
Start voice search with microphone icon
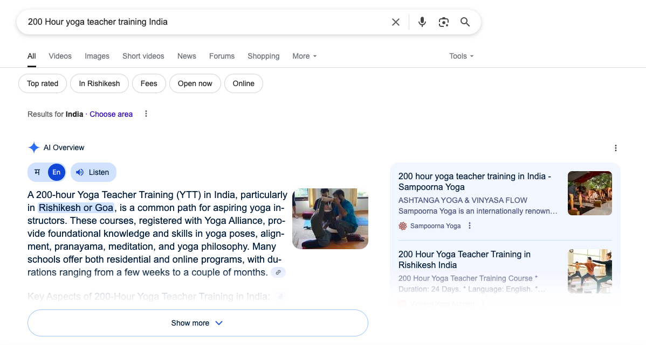pos(422,22)
